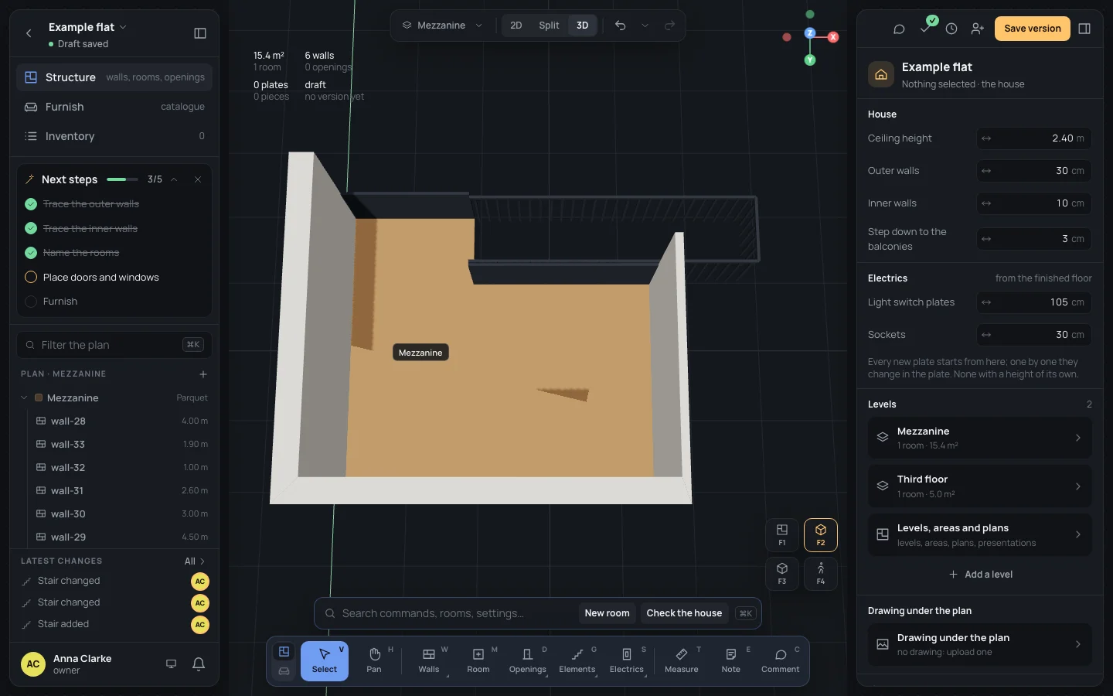
Task: Collapse the Next steps panel
Action: tap(174, 179)
